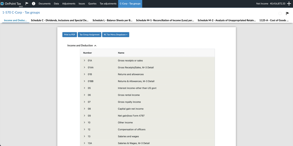293x146 pixels.
Task: Switch to the Schedule L Balance Sheets tab
Action: pos(112,20)
